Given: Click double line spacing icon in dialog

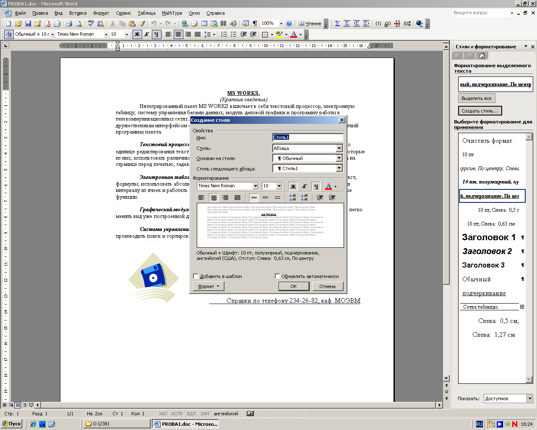Looking at the screenshot, I should (277, 197).
